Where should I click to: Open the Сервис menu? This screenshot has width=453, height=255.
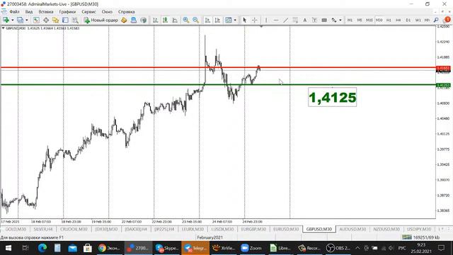(x=88, y=12)
